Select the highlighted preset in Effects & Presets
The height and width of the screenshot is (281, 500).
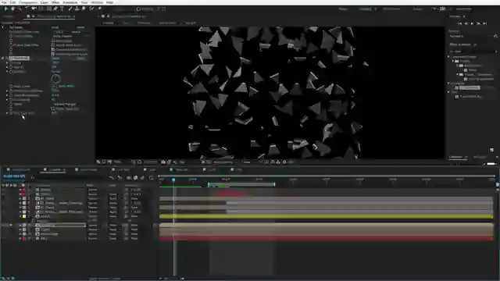(470, 87)
